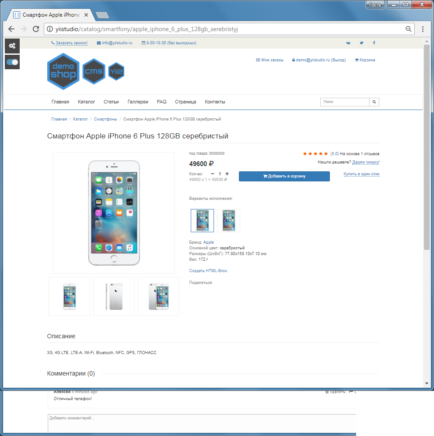Show the iPhone back-side thumbnail image
Screen dimensions: 434x436
click(x=114, y=296)
